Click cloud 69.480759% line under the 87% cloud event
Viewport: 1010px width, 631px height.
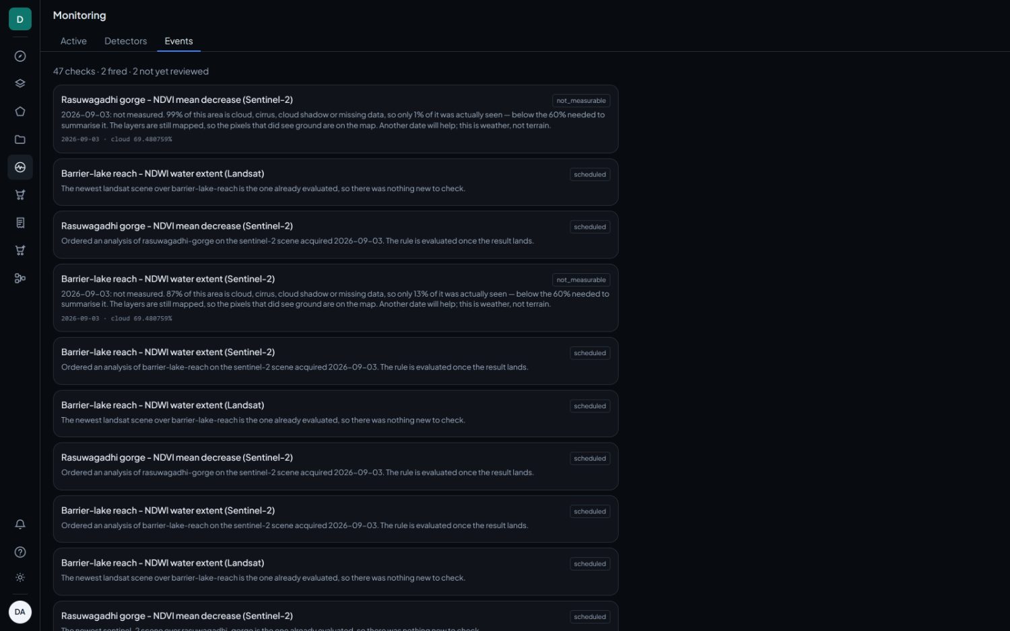click(116, 318)
